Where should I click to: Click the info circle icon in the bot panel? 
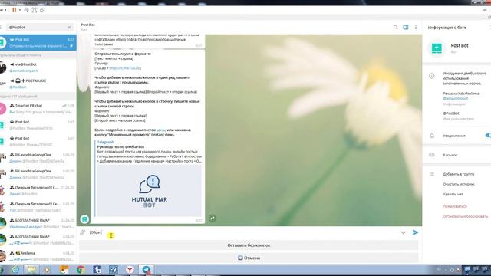tap(431, 76)
